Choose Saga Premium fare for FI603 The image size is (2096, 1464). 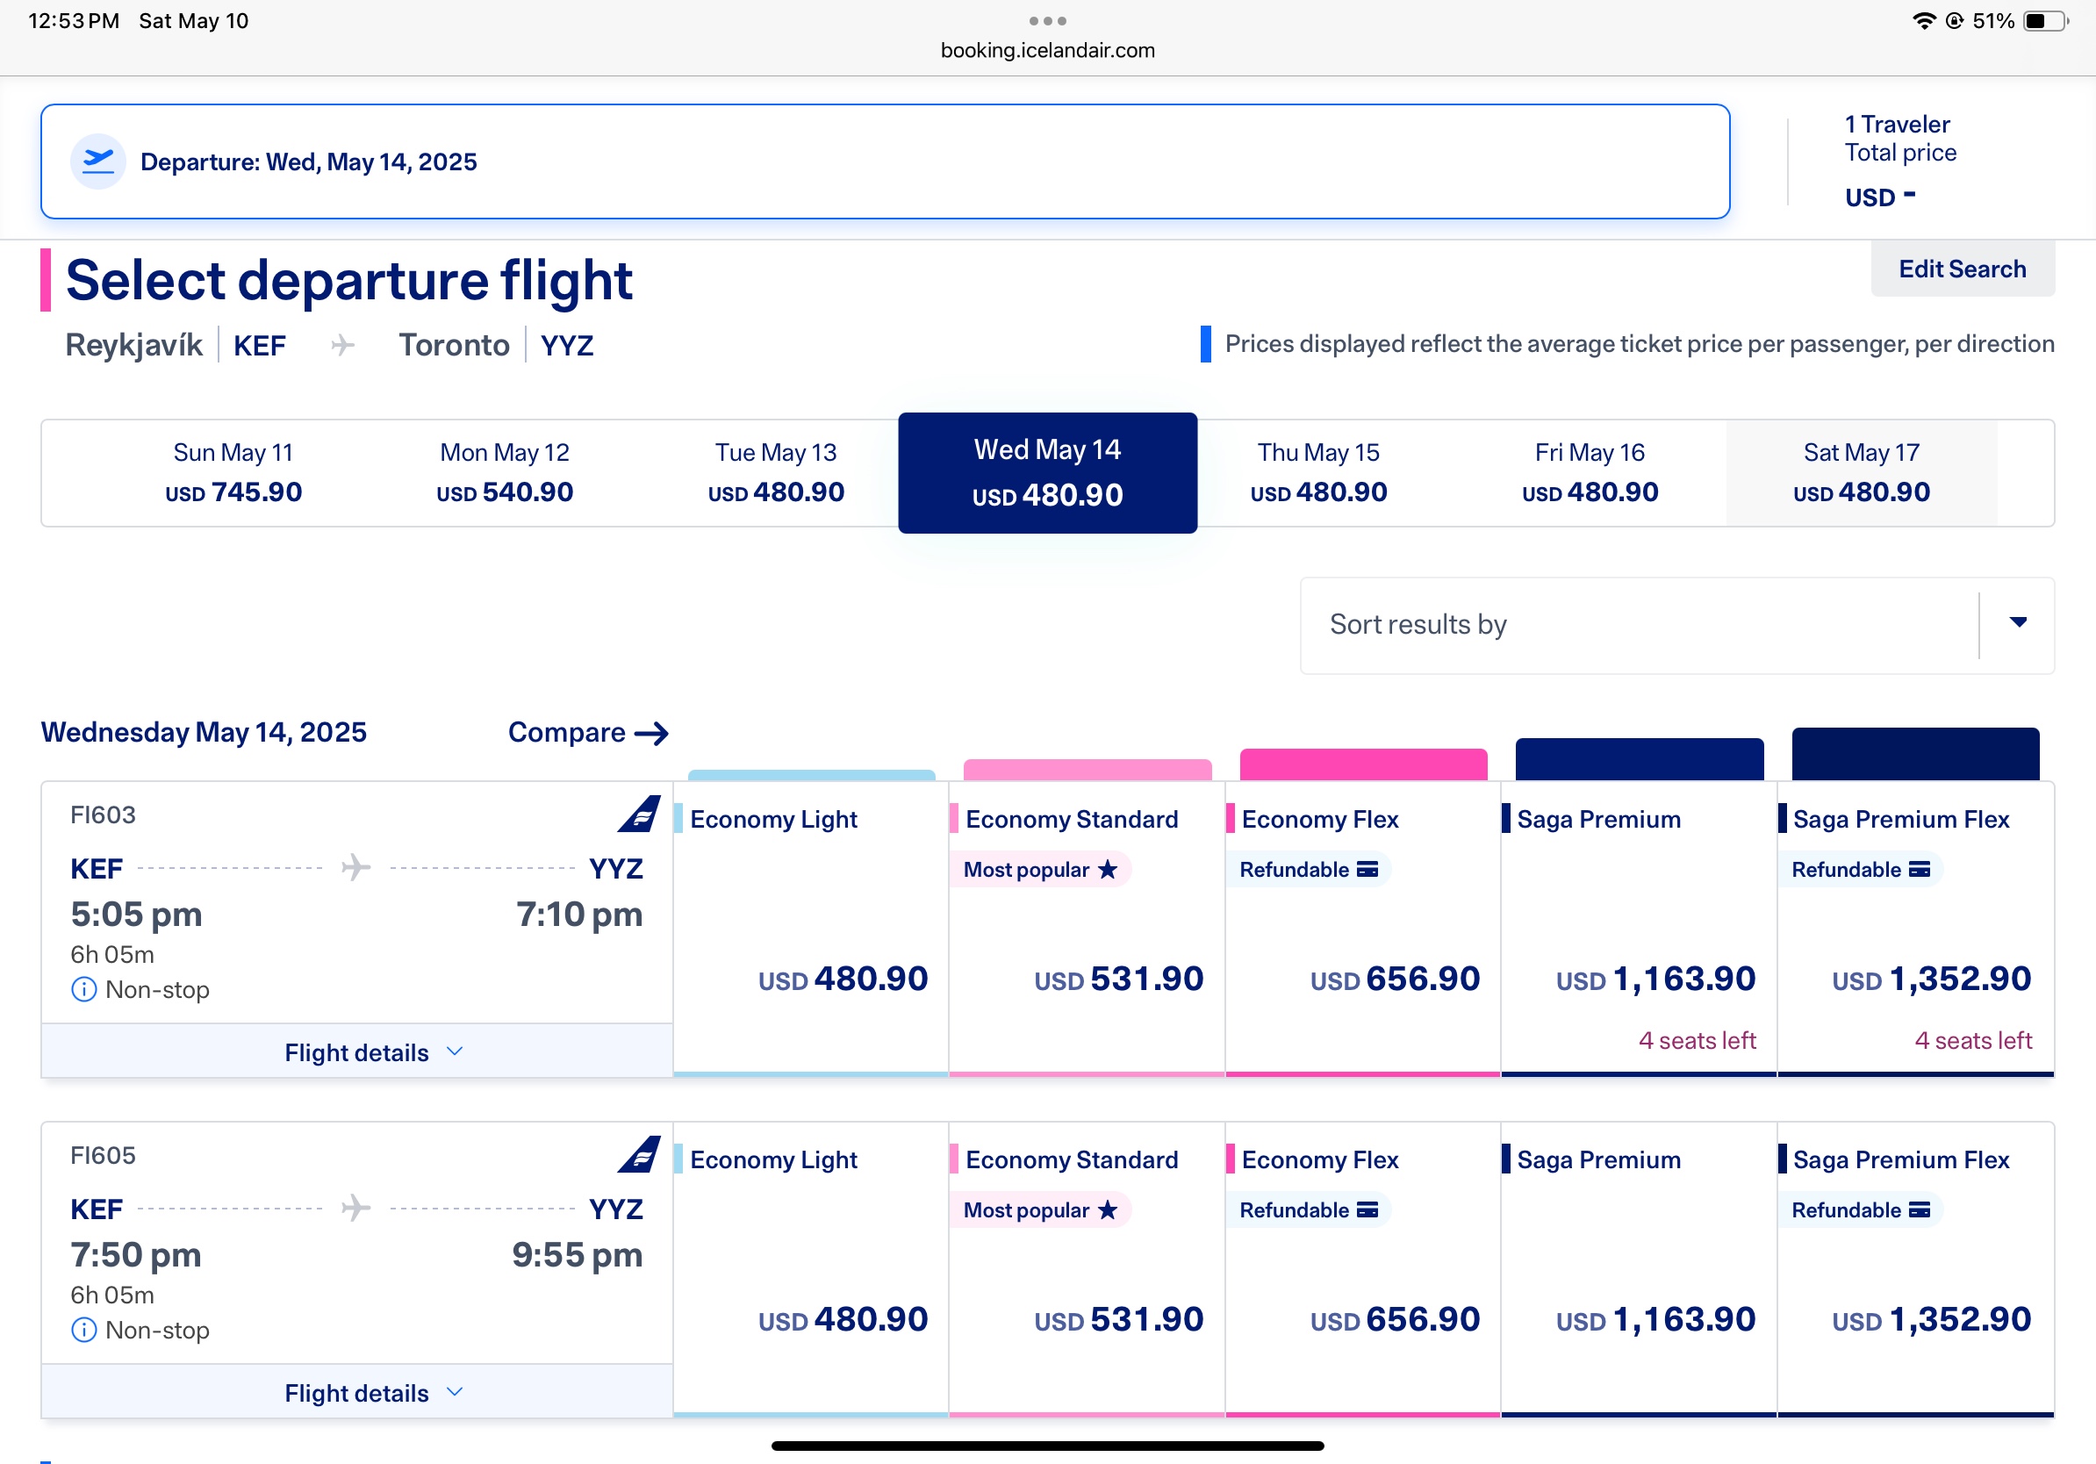1639,929
